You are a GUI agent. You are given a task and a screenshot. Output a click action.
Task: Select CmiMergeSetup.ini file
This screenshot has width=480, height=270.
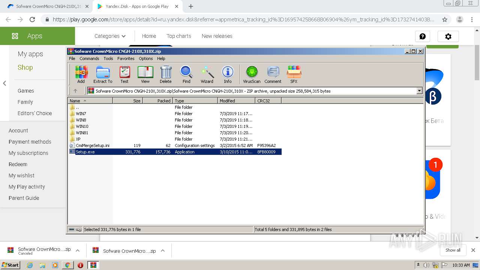click(175, 145)
